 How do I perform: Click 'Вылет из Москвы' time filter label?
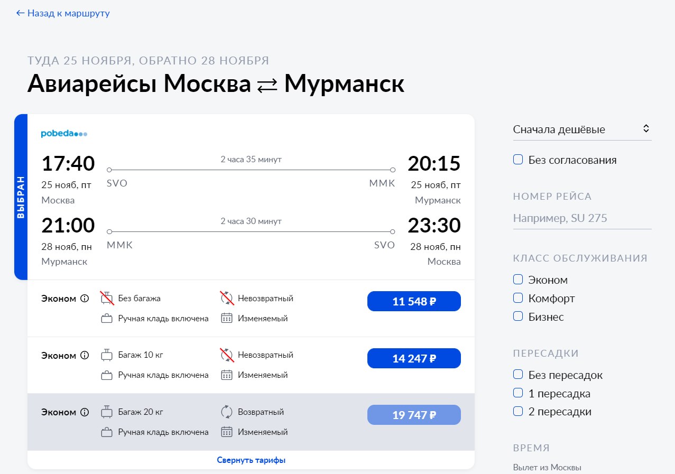[547, 468]
